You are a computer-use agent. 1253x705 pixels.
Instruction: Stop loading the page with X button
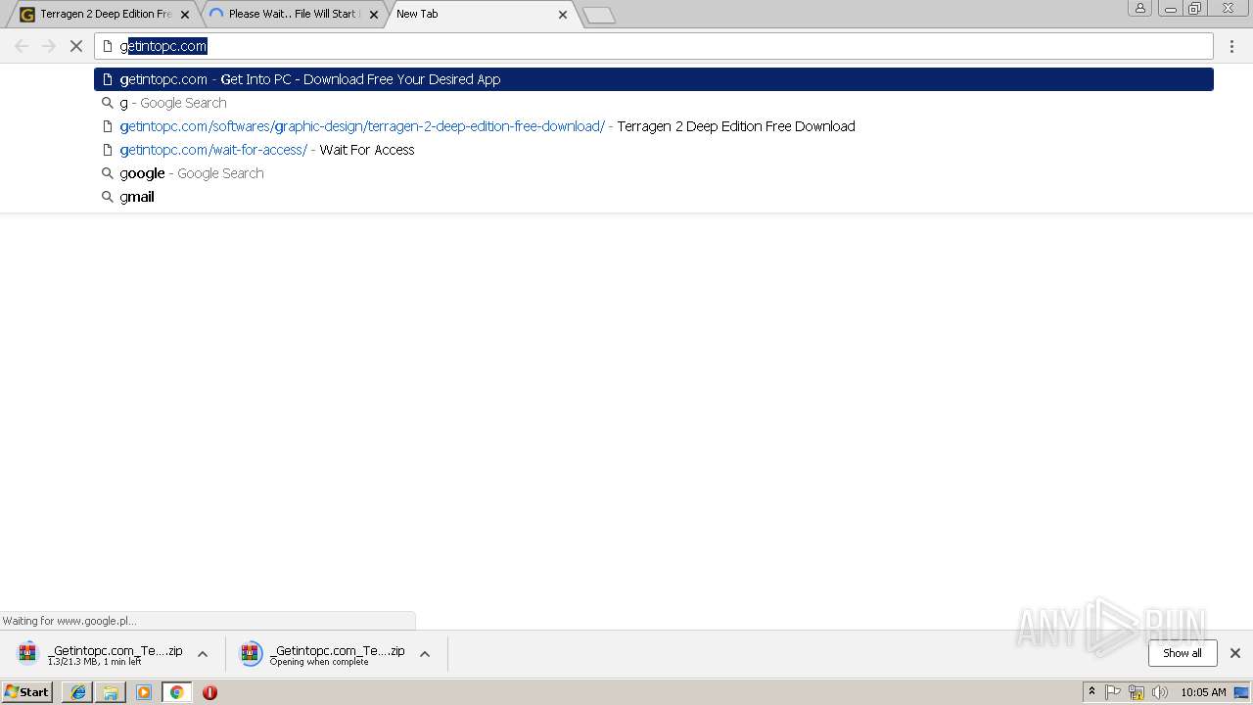tap(75, 46)
